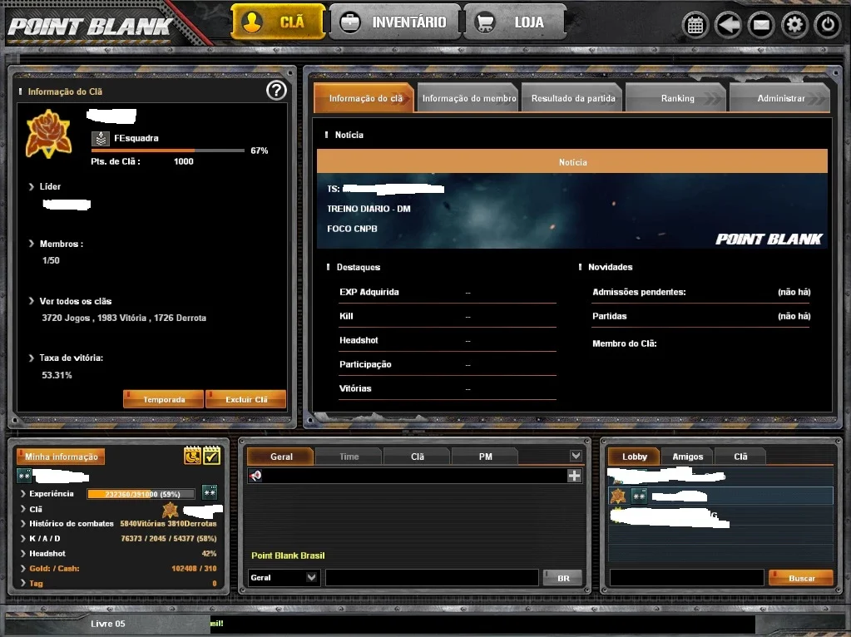
Task: Click the orange attendance calendar icon
Action: [x=193, y=456]
